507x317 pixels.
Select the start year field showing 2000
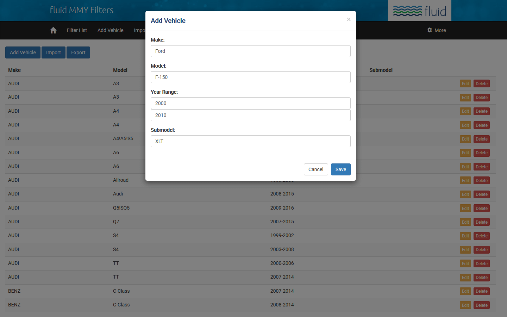pyautogui.click(x=250, y=103)
